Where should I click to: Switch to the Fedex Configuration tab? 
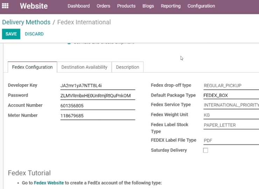[32, 67]
